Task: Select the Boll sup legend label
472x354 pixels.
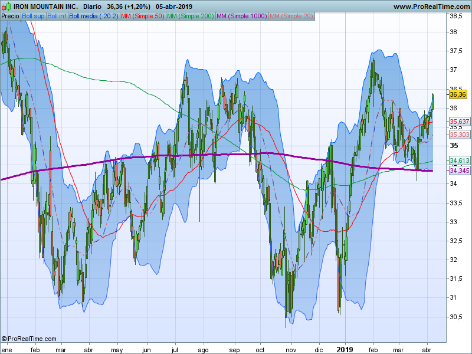Action: [33, 17]
